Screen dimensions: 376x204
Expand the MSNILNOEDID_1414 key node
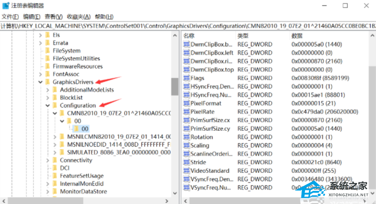pos(55,145)
